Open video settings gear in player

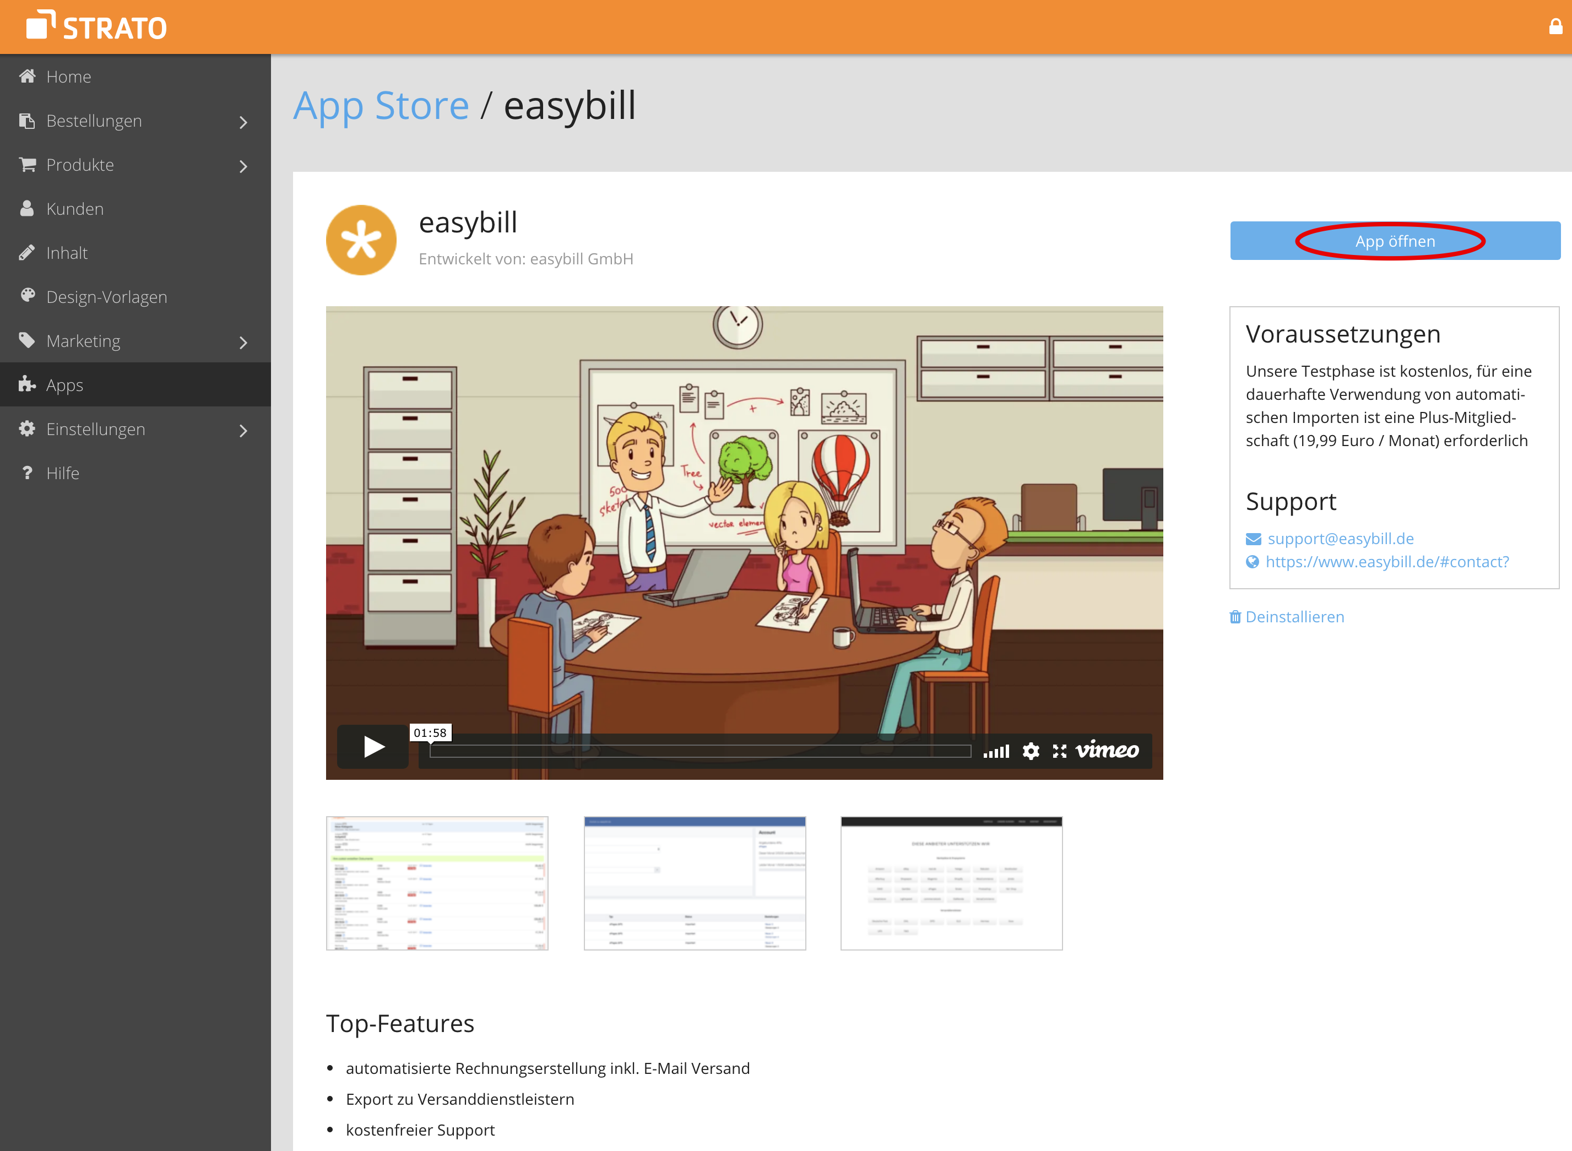(1031, 751)
